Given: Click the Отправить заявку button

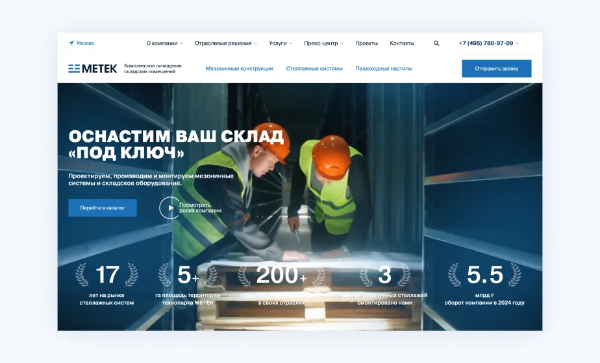Looking at the screenshot, I should 496,69.
